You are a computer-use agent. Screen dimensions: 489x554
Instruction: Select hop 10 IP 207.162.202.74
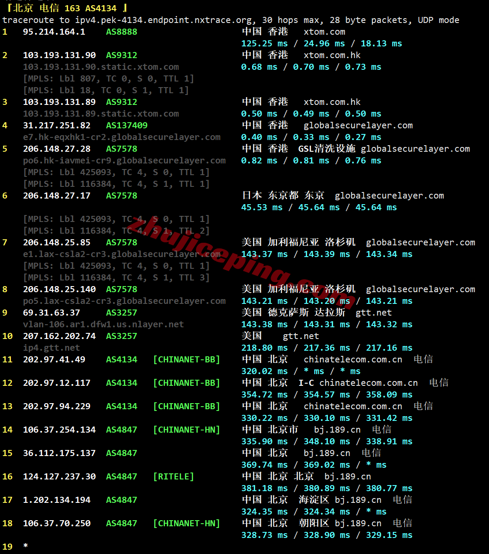[59, 336]
